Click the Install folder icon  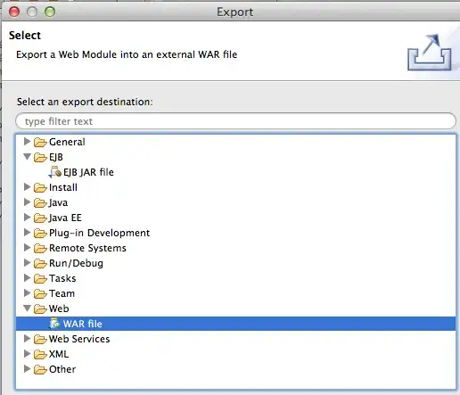tap(40, 188)
